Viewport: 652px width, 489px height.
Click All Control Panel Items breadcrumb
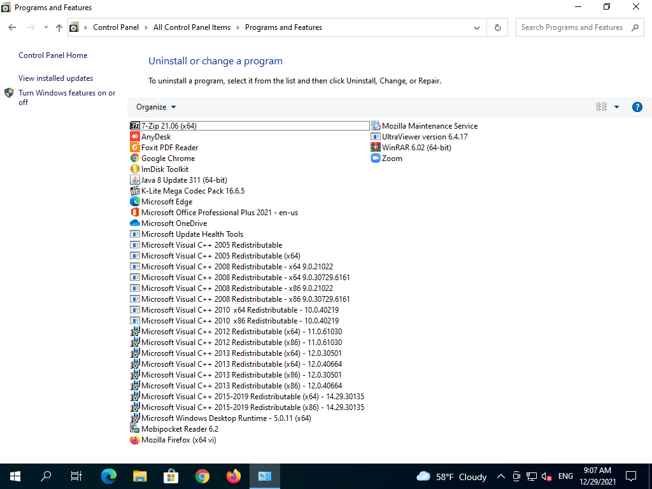pyautogui.click(x=192, y=27)
